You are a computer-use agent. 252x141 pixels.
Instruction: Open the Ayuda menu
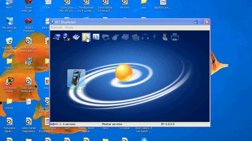69,27
